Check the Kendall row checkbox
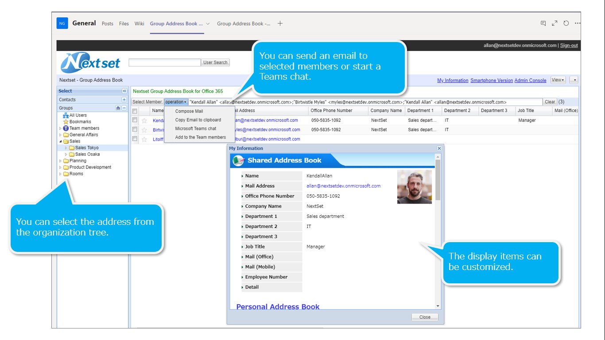This screenshot has width=605, height=340. point(135,120)
